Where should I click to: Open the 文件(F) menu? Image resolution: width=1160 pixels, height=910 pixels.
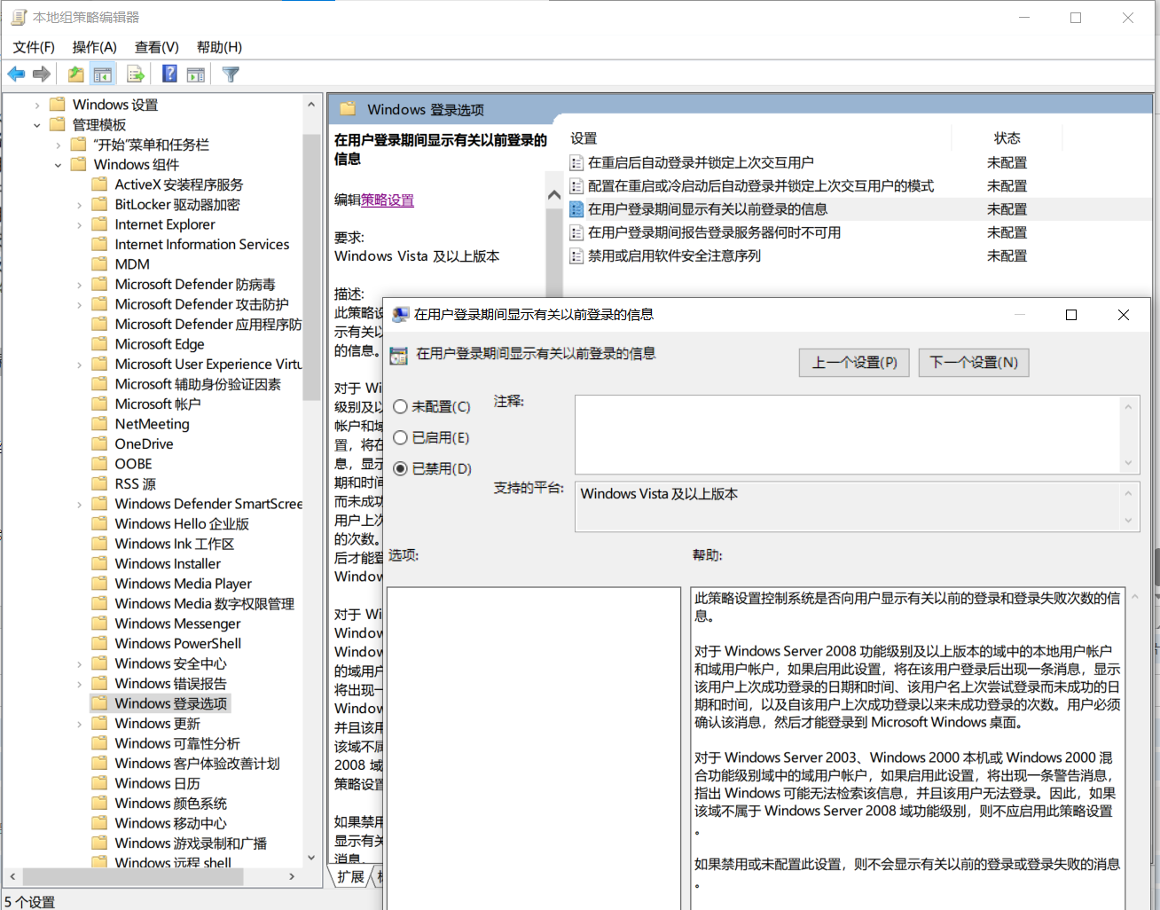[34, 47]
